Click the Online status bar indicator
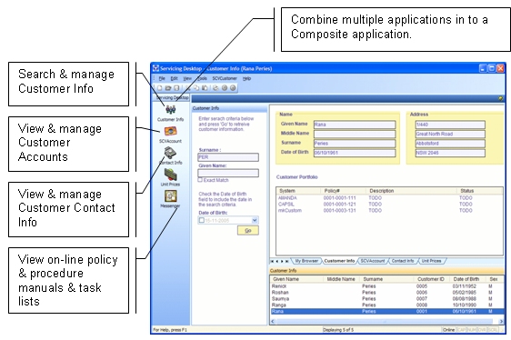Viewport: 511px width, 340px height. 449,330
